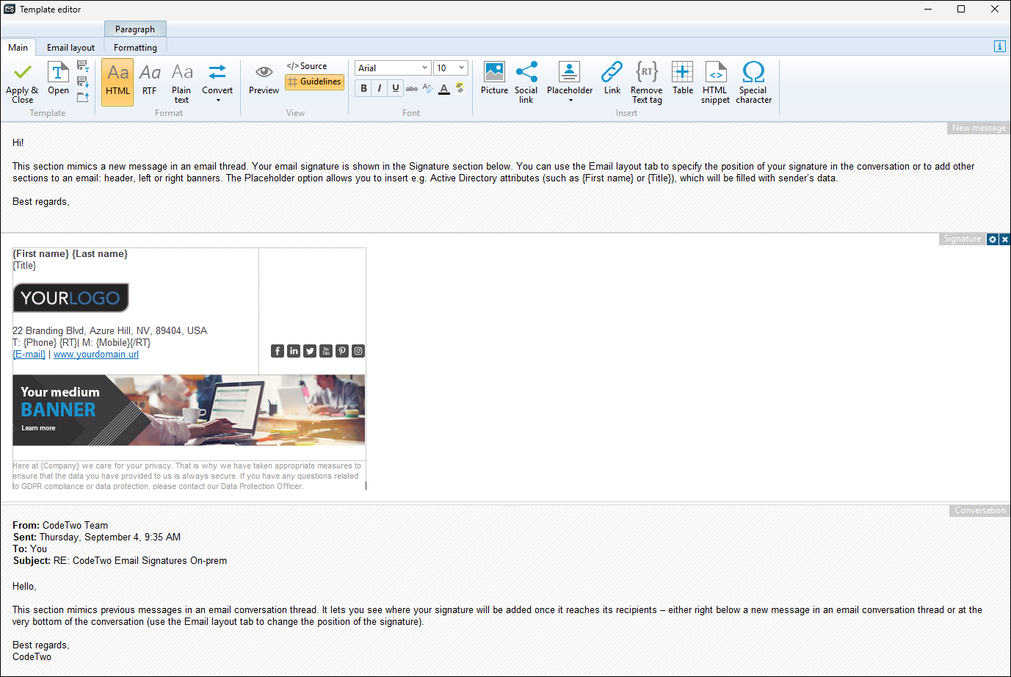The width and height of the screenshot is (1011, 677).
Task: Toggle bold formatting
Action: [x=363, y=88]
